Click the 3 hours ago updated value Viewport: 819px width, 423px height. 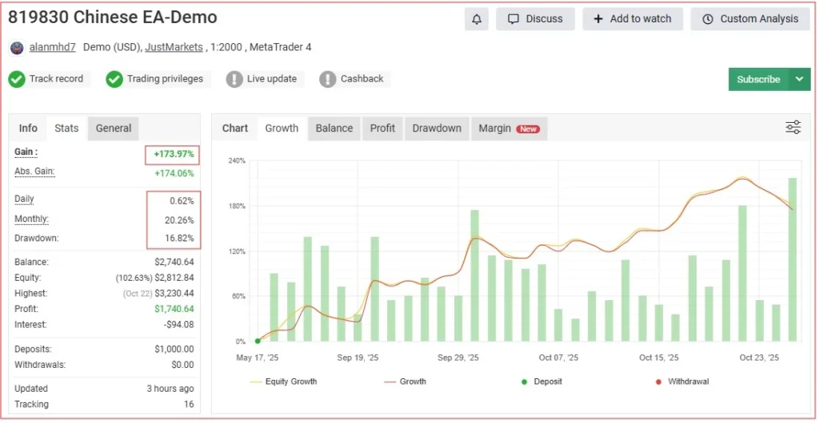[x=170, y=389]
